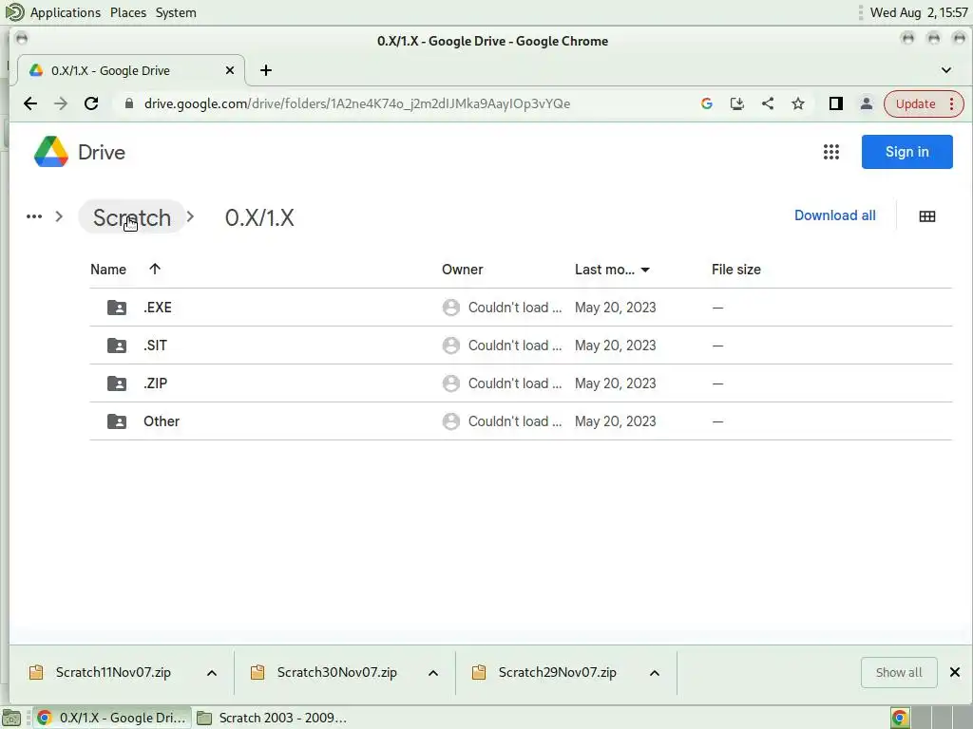
Task: Sort by the Name column header
Action: click(x=108, y=269)
